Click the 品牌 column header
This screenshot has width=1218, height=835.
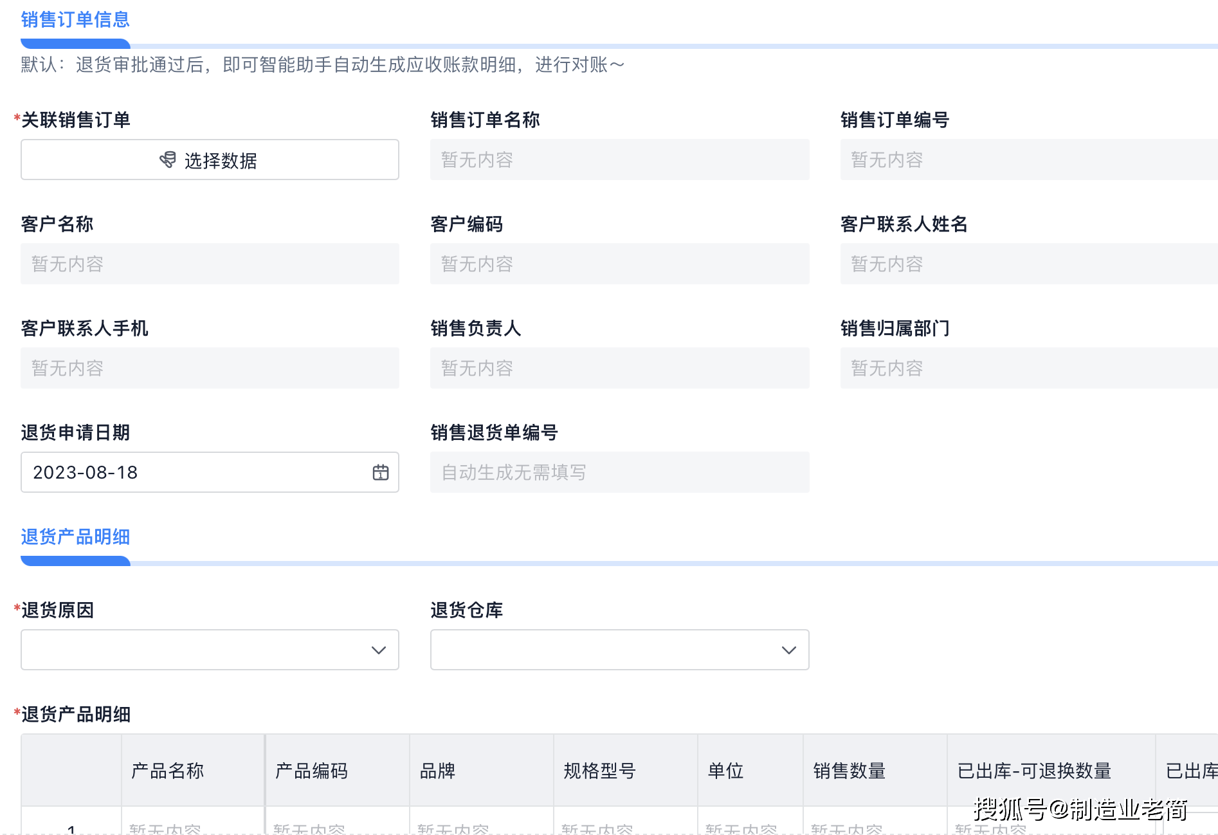(482, 771)
